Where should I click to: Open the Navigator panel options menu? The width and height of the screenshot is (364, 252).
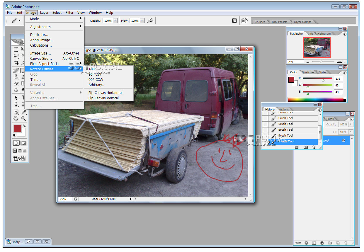click(x=345, y=34)
